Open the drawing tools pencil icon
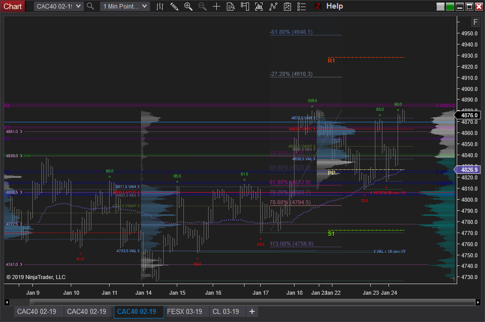The width and height of the screenshot is (485, 322). pyautogui.click(x=174, y=6)
